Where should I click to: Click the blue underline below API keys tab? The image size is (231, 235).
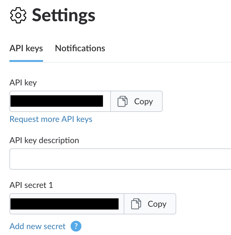(26, 61)
